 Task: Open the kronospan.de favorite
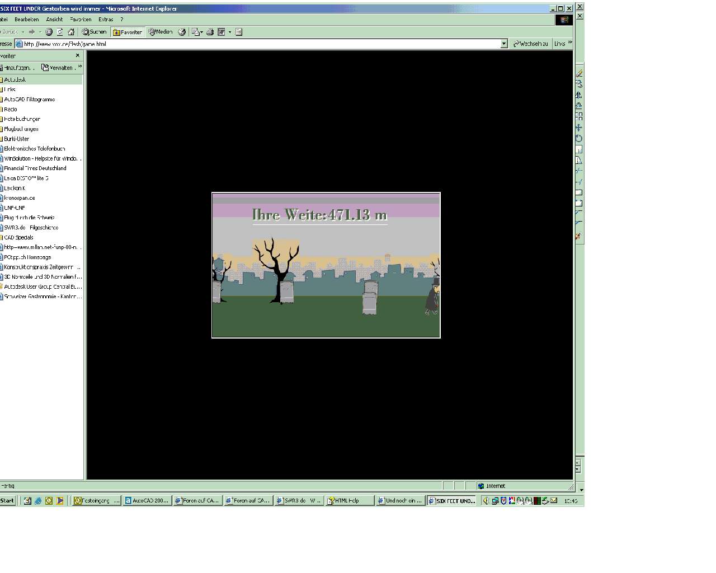[x=19, y=198]
